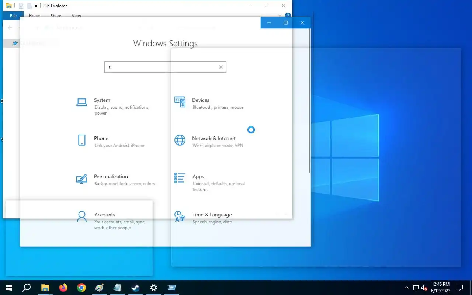Maximize the Settings window
Screen dimensions: 472x295
click(285, 23)
